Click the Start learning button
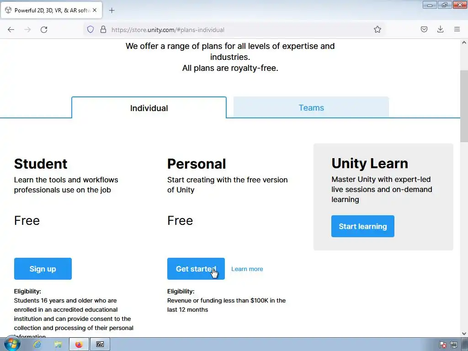This screenshot has height=351, width=468. coord(362,226)
